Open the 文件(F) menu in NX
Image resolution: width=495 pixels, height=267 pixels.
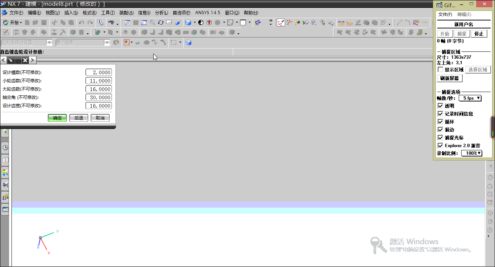click(16, 13)
